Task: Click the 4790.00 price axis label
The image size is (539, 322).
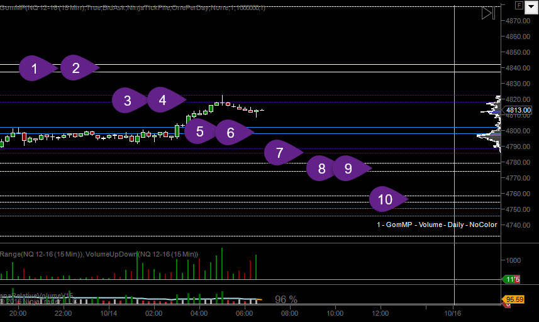Action: (518, 147)
